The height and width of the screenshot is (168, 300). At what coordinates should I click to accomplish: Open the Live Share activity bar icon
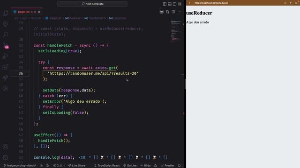pyautogui.click(x=5, y=77)
